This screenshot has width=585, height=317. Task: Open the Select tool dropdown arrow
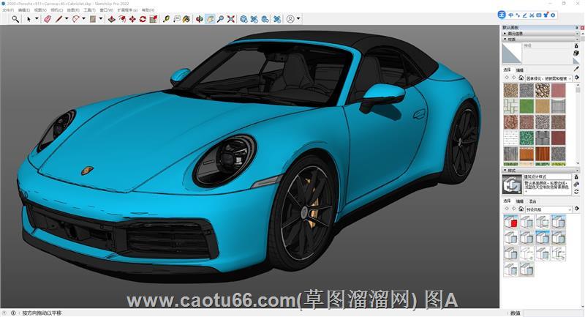(x=37, y=19)
